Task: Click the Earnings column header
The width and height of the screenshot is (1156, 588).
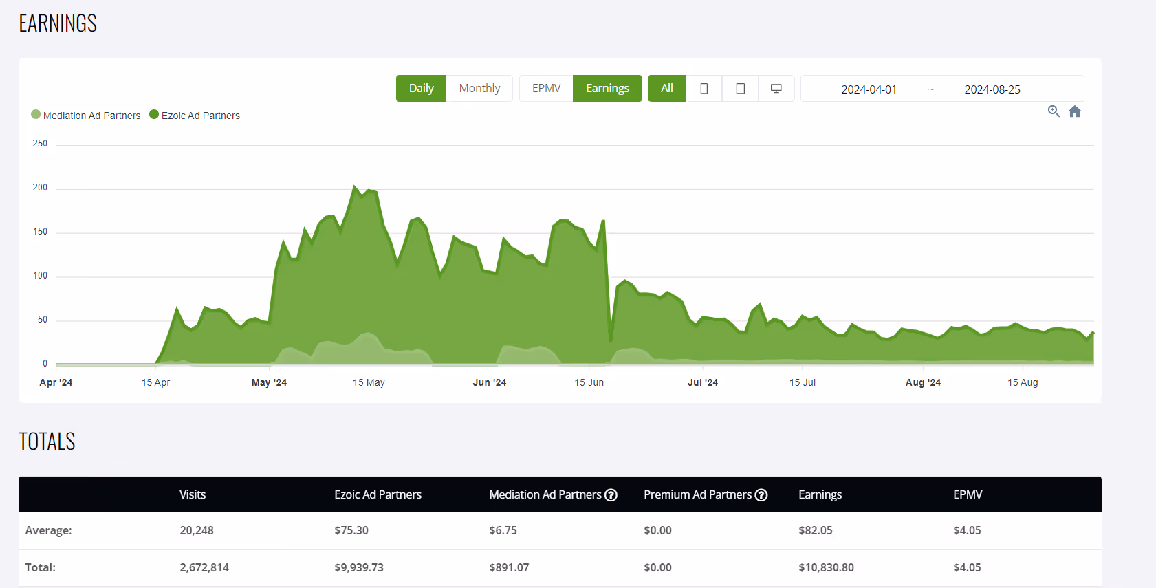Action: pos(820,494)
